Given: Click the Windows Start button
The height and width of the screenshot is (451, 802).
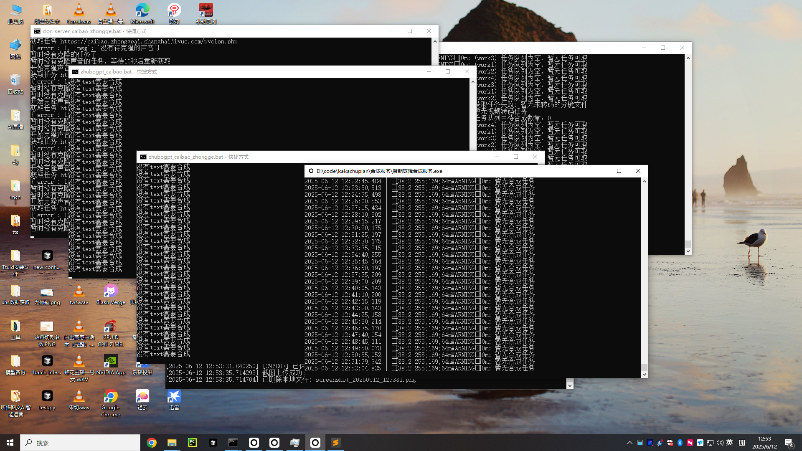Looking at the screenshot, I should [10, 443].
